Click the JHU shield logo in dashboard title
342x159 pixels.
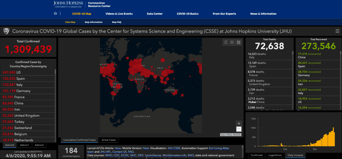click(x=6, y=31)
